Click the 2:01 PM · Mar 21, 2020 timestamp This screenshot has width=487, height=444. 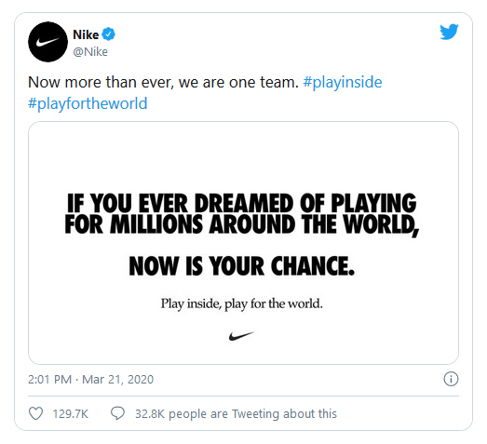click(90, 380)
